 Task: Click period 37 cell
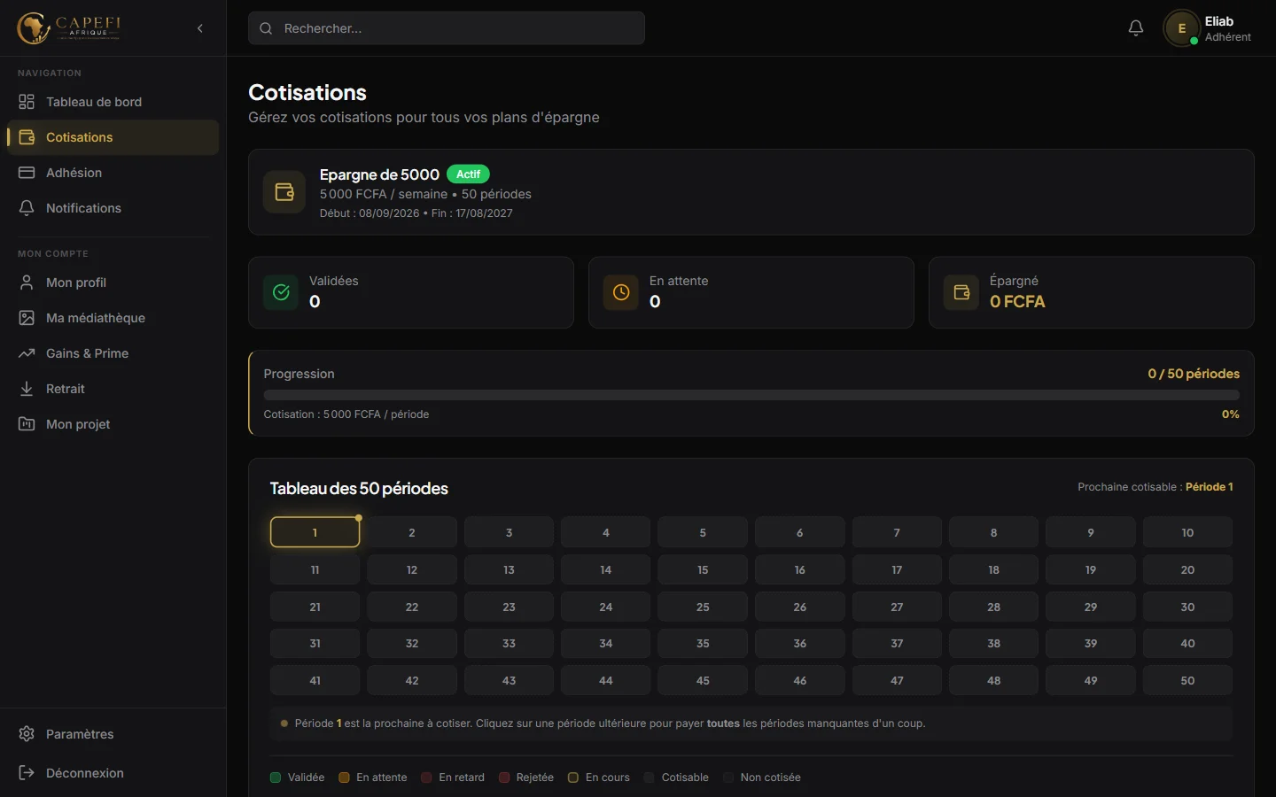point(897,643)
